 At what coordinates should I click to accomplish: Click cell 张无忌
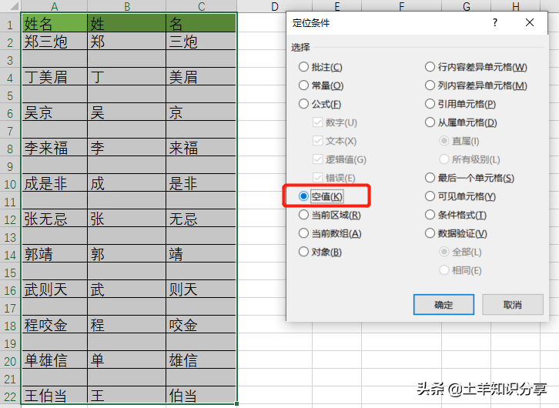[55, 218]
